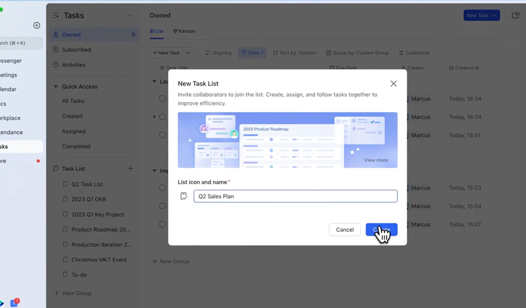The width and height of the screenshot is (526, 308).
Task: Click the Cancel button
Action: [344, 229]
